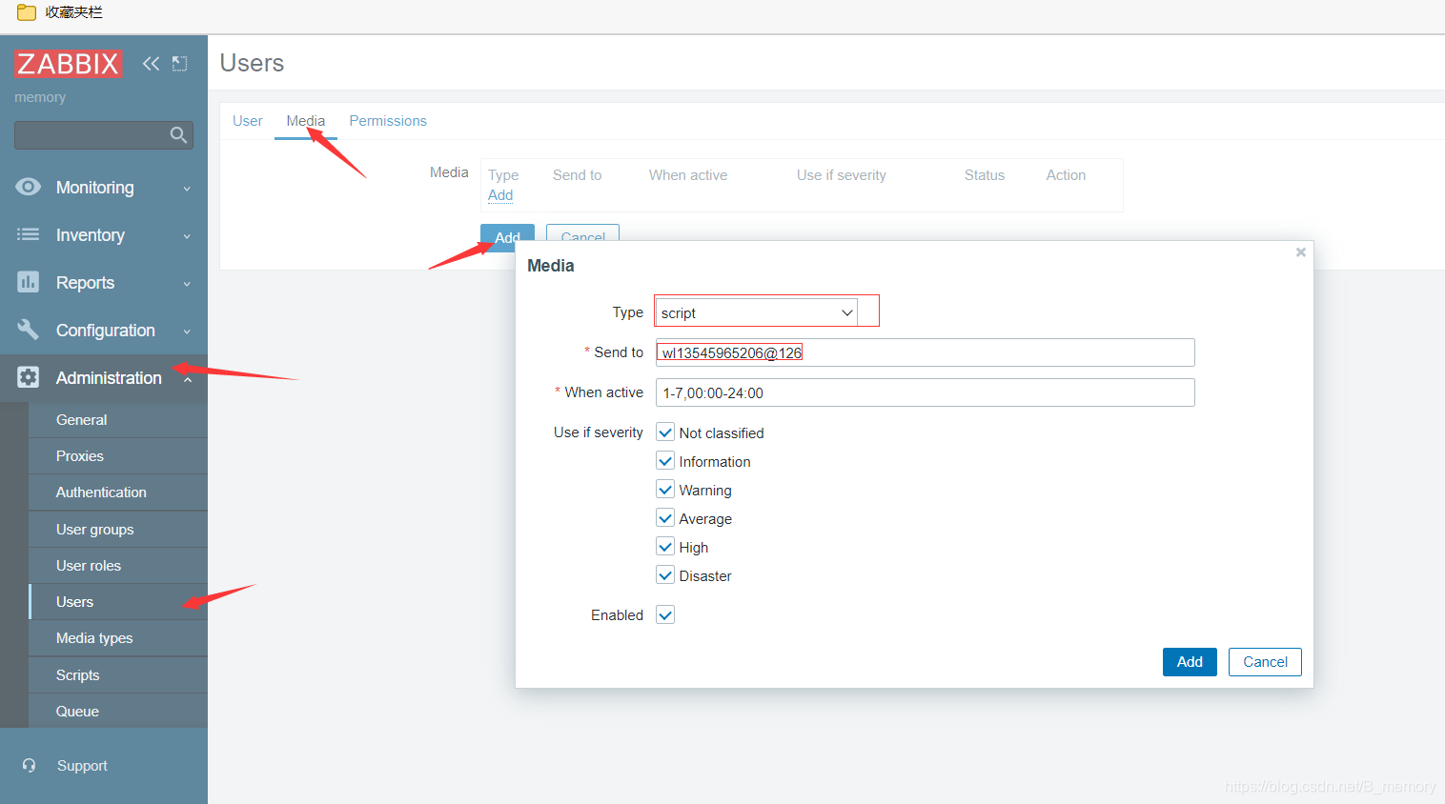Click the Inventory list icon

[29, 234]
